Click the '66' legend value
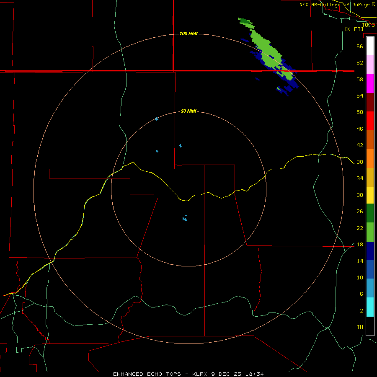This screenshot has height=377, width=377. 360,46
